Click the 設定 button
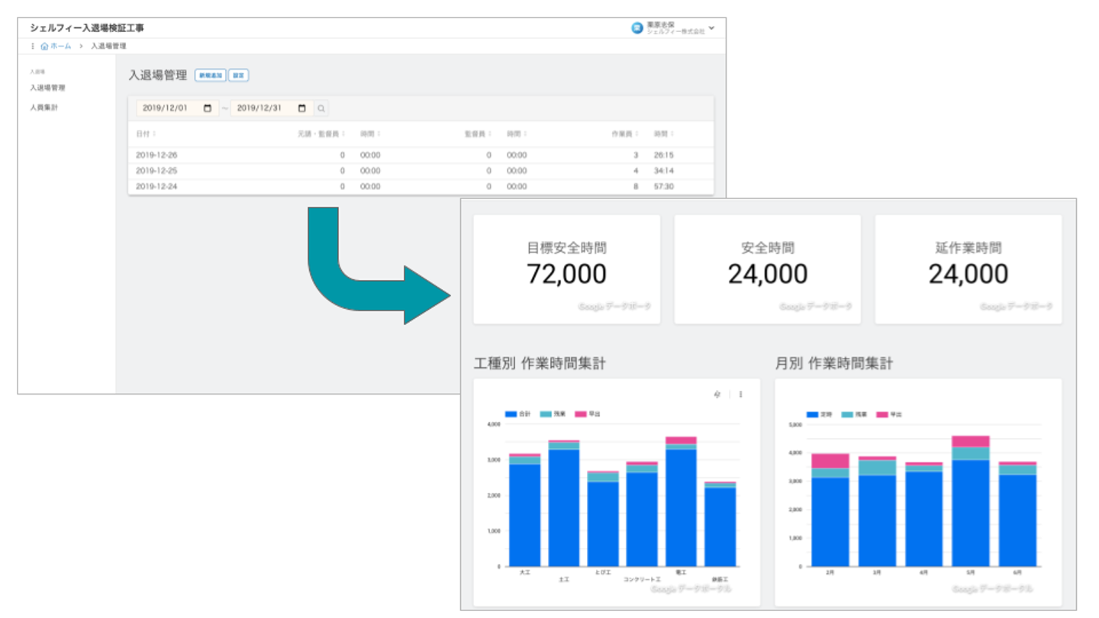This screenshot has height=618, width=1099. pos(239,76)
